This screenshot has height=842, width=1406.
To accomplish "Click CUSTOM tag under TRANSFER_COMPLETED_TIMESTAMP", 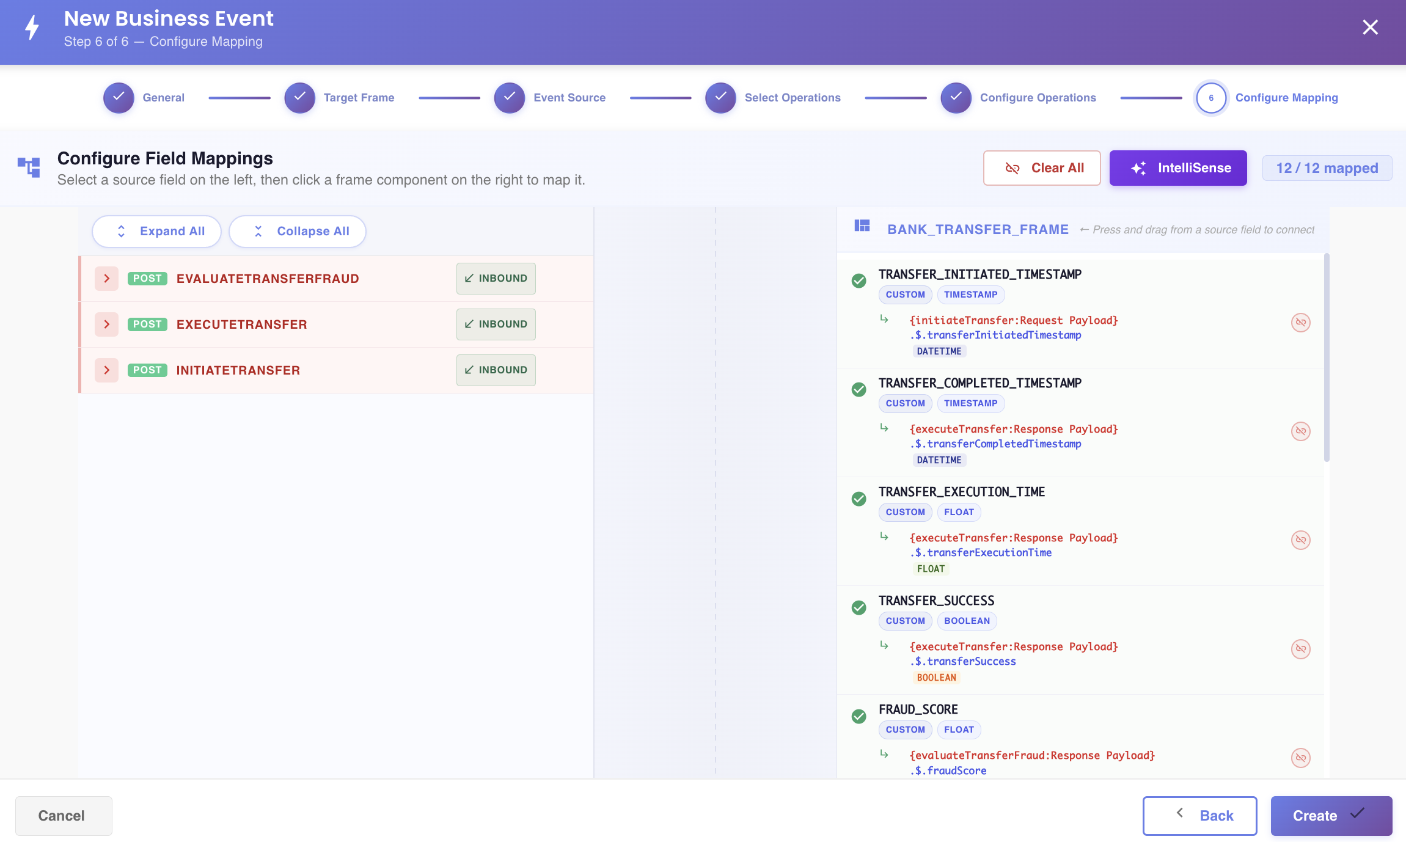I will 905,403.
